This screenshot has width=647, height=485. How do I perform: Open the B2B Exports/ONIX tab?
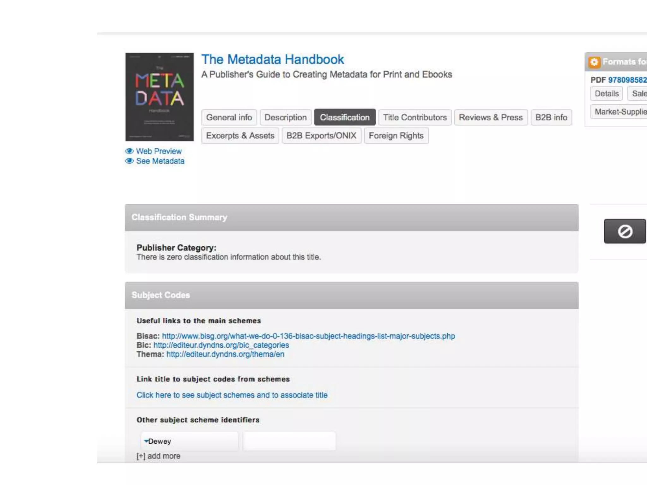(x=321, y=136)
